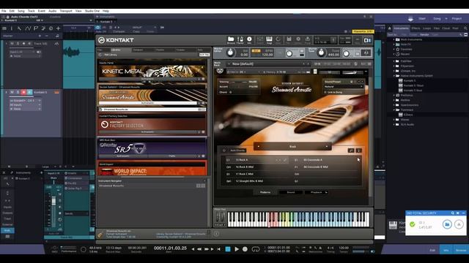469x263 pixels.
Task: Open the Natural sound preset dropdown
Action: click(344, 86)
